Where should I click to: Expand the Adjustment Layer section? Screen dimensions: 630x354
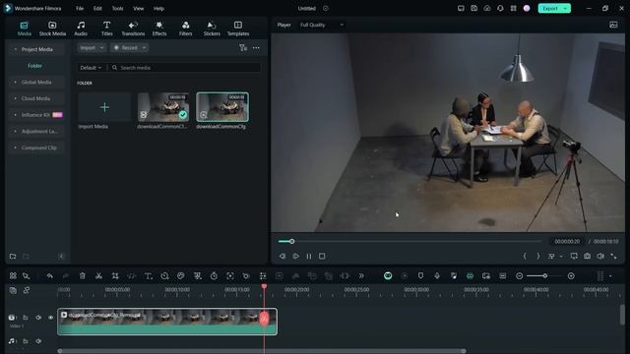36,132
